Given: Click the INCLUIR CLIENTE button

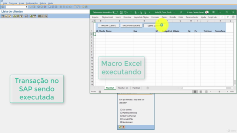Looking at the screenshot, I should 109,25.
